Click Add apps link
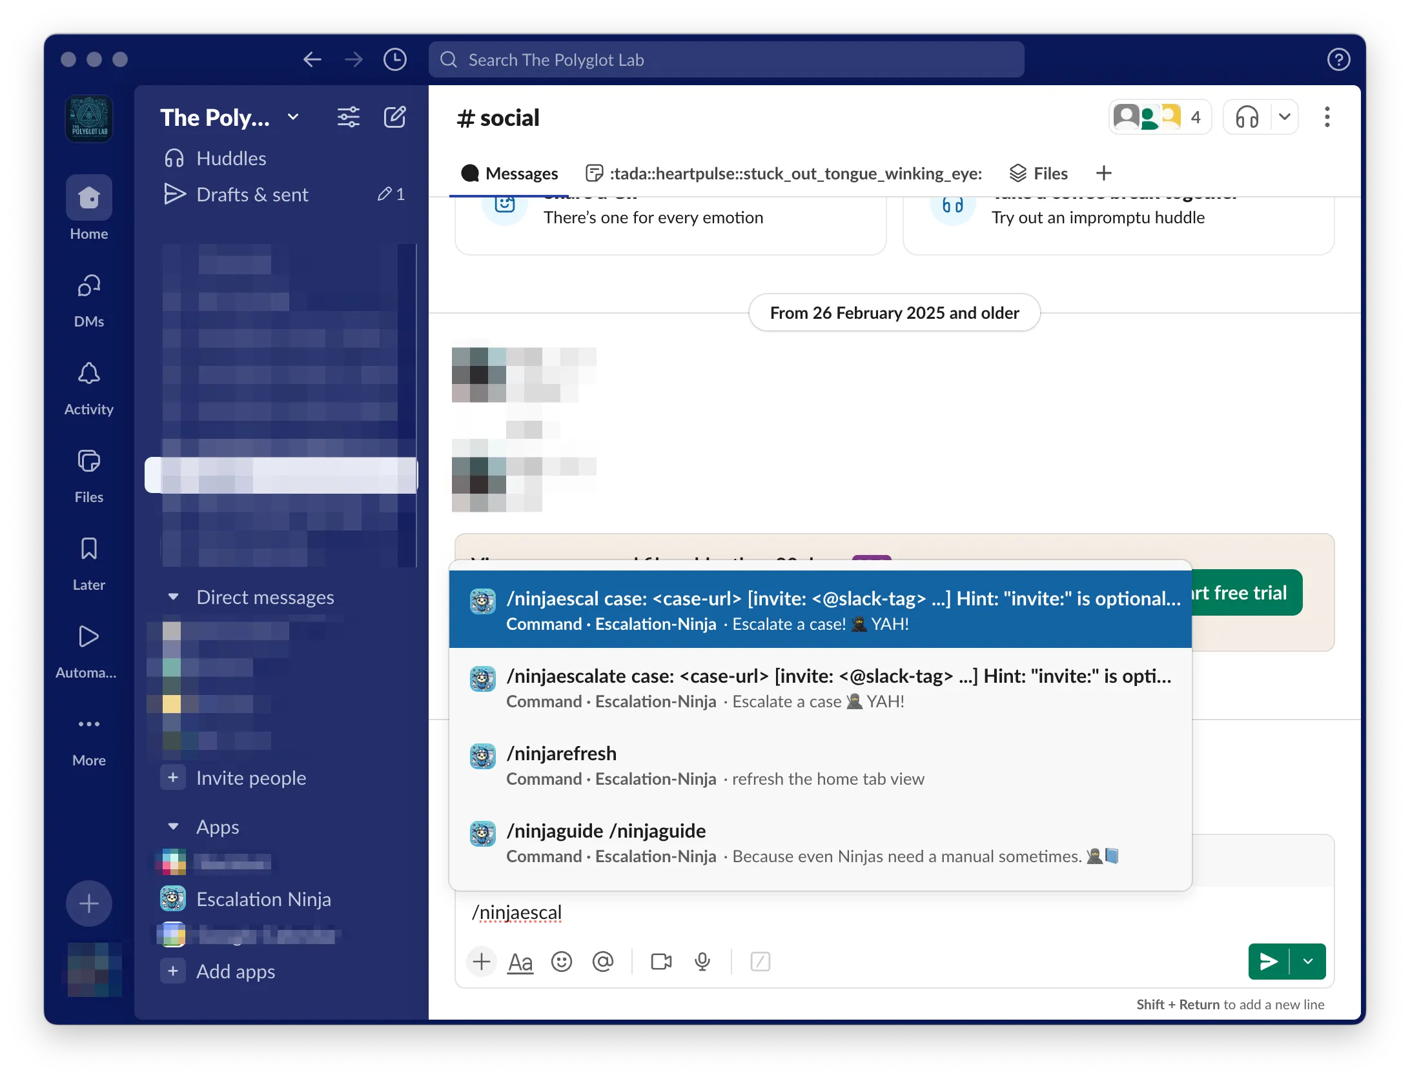Viewport: 1410px width, 1079px height. 235,971
